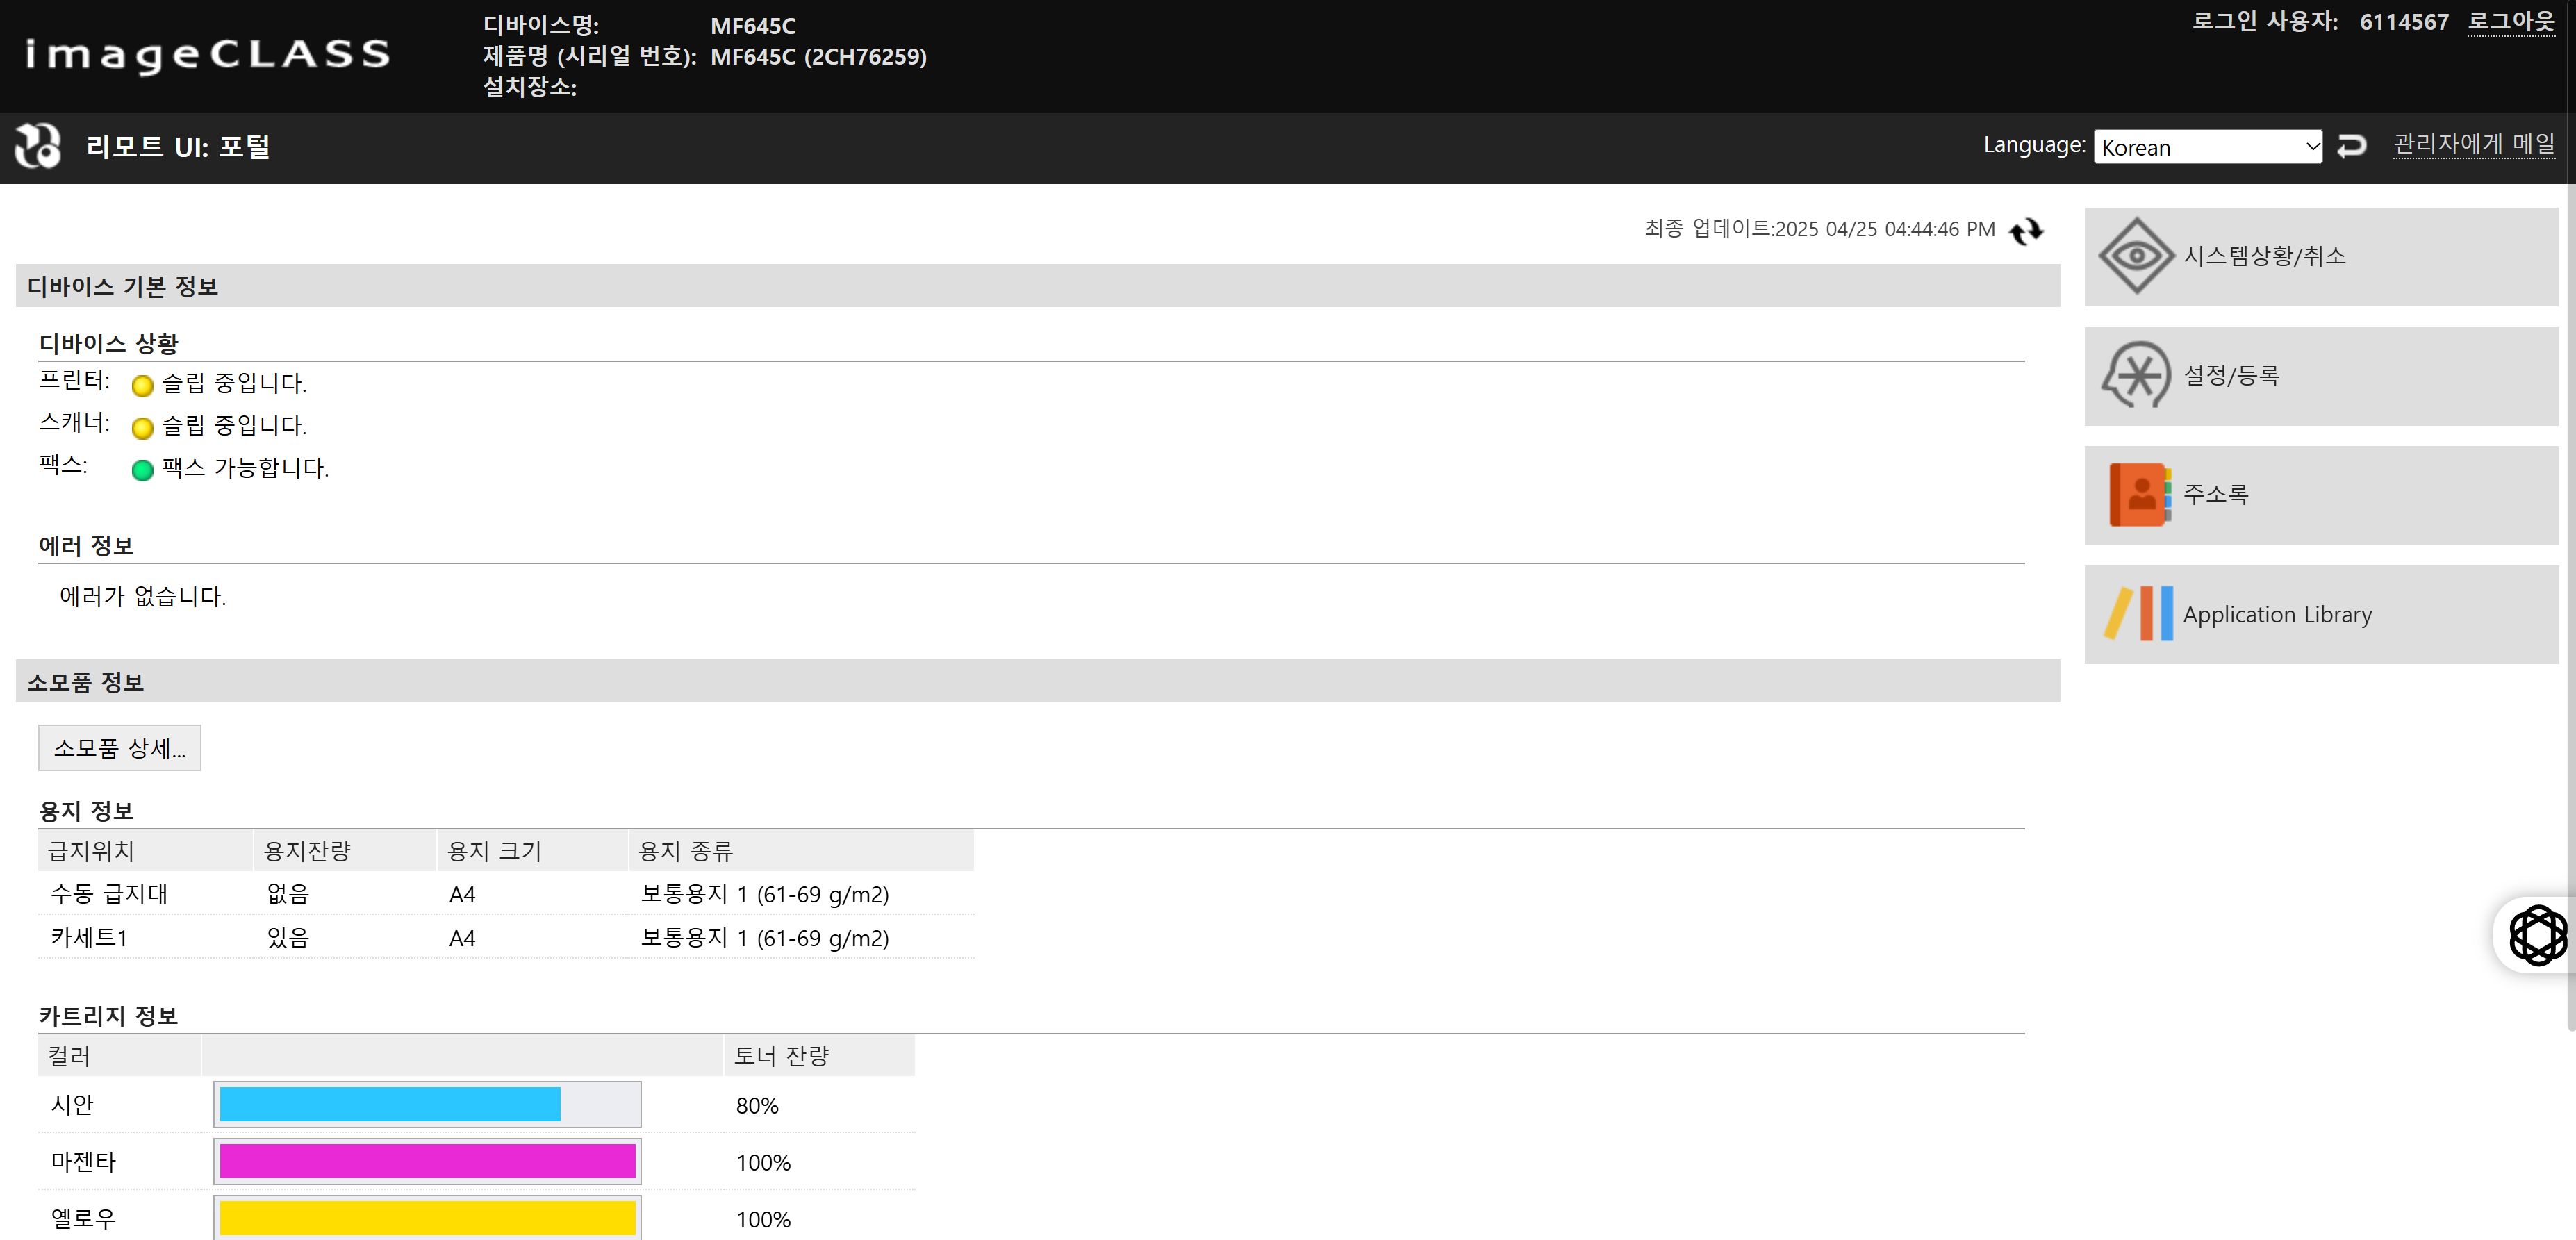The width and height of the screenshot is (2576, 1240).
Task: Click the yellow printer status indicator
Action: click(x=143, y=385)
